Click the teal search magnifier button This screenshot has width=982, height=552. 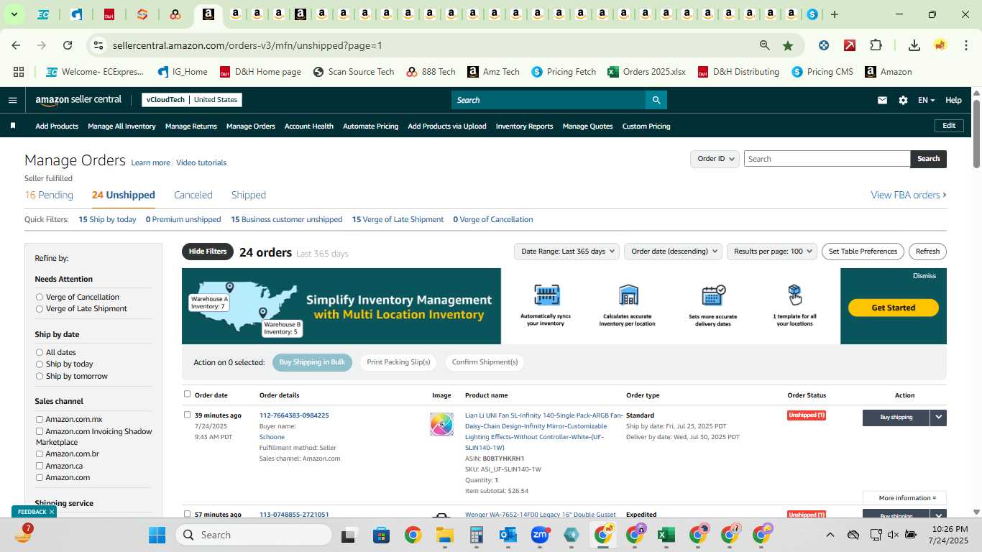pyautogui.click(x=656, y=100)
